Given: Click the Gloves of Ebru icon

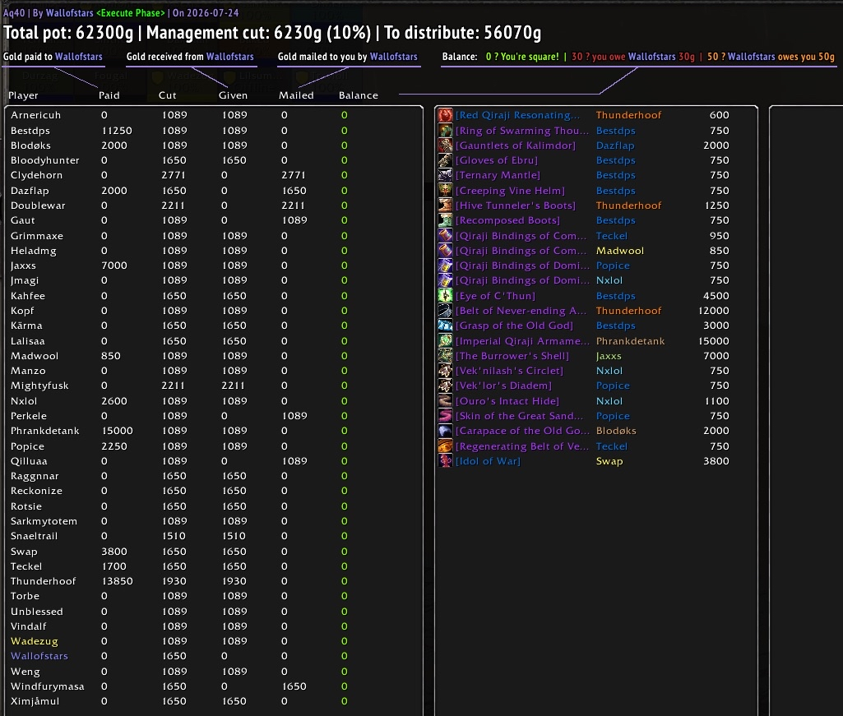Looking at the screenshot, I should (445, 160).
